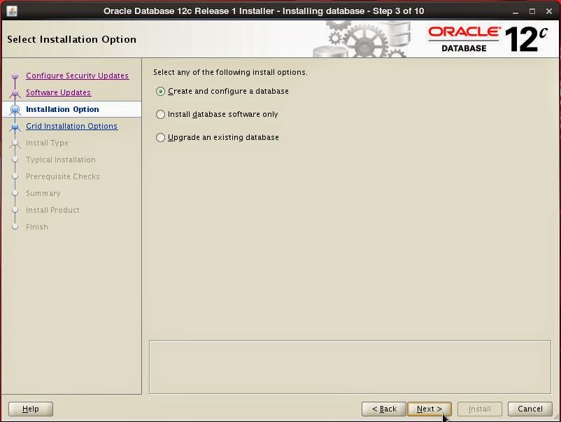
Task: Click the Finish step
Action: 37,227
